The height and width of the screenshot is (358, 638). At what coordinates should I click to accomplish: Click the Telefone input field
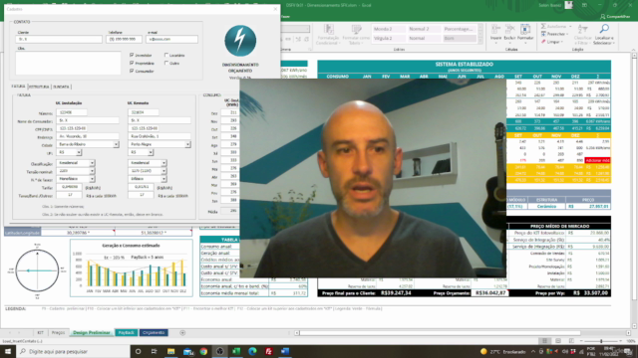[x=124, y=39]
